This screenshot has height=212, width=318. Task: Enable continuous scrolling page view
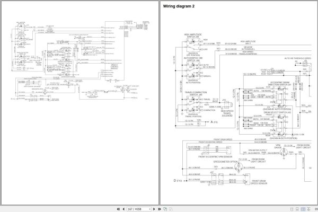[x=297, y=209]
